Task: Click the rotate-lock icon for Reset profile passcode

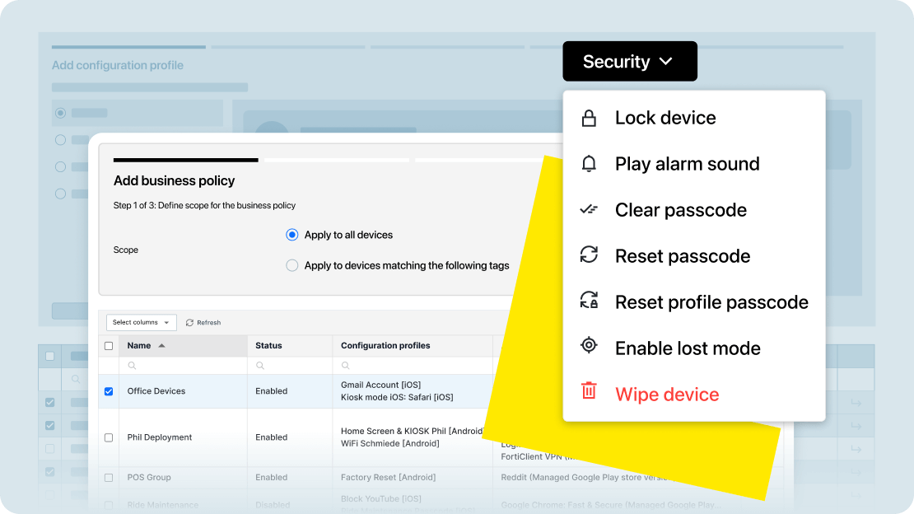Action: point(590,302)
